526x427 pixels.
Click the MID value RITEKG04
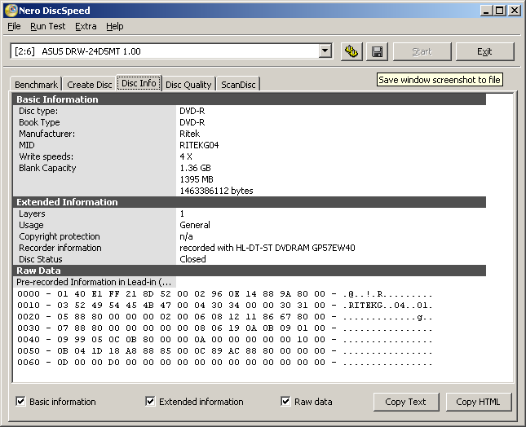[199, 145]
